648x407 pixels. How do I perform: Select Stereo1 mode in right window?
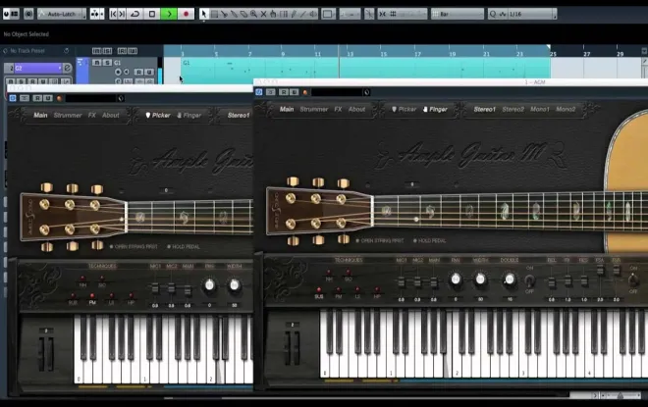[484, 110]
